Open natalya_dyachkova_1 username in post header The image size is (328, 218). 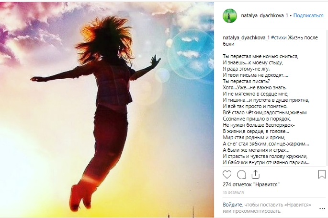(x=264, y=15)
